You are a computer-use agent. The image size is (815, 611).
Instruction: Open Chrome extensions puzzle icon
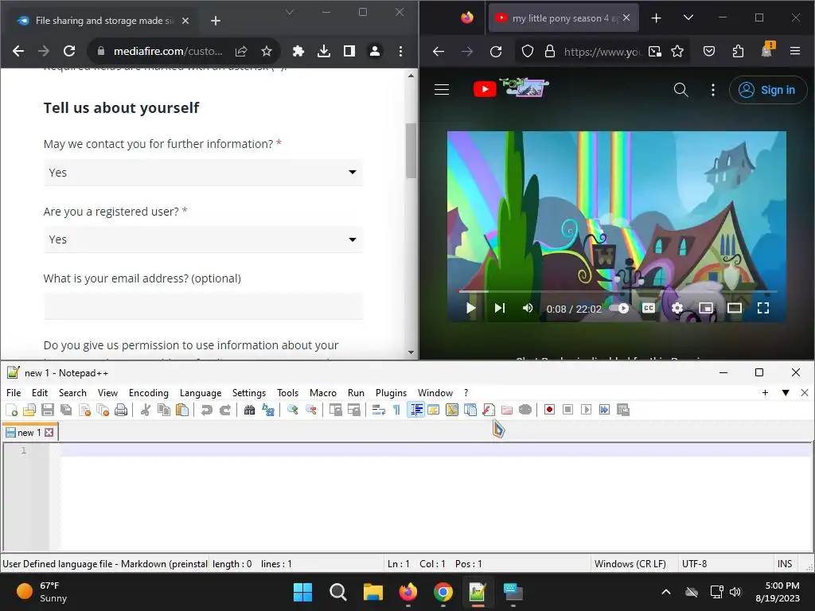pos(298,51)
